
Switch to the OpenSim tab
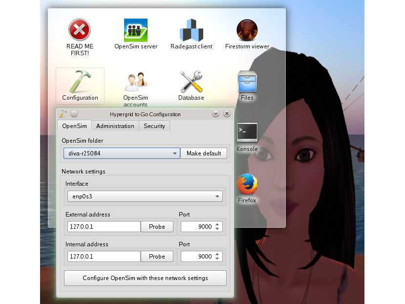point(74,126)
